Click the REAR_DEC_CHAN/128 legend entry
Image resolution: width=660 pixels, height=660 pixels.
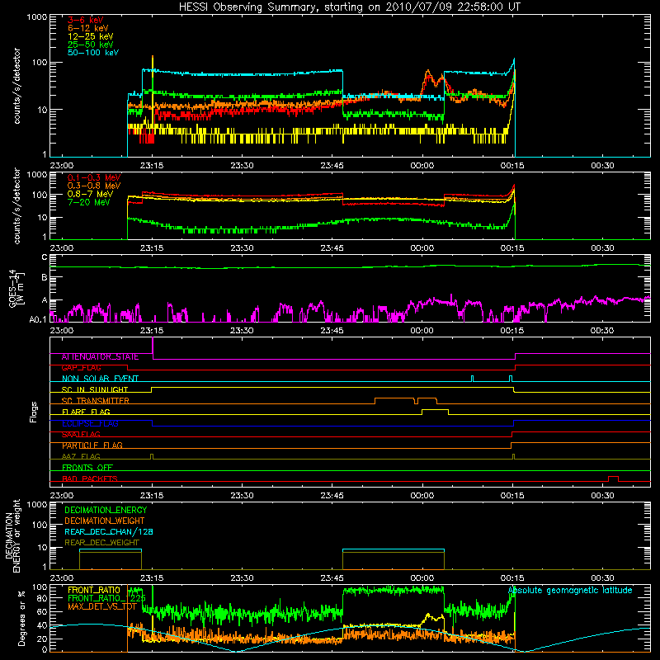pyautogui.click(x=109, y=531)
